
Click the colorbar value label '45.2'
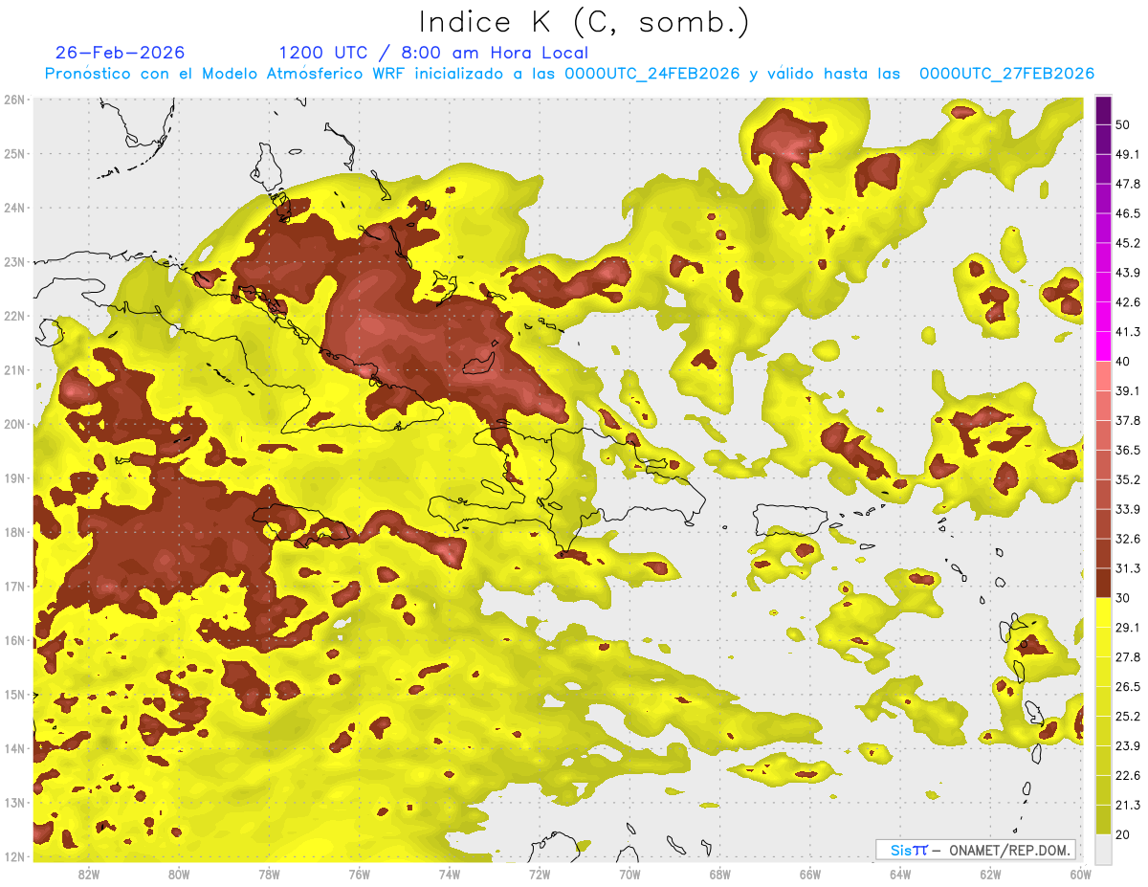coord(1127,243)
